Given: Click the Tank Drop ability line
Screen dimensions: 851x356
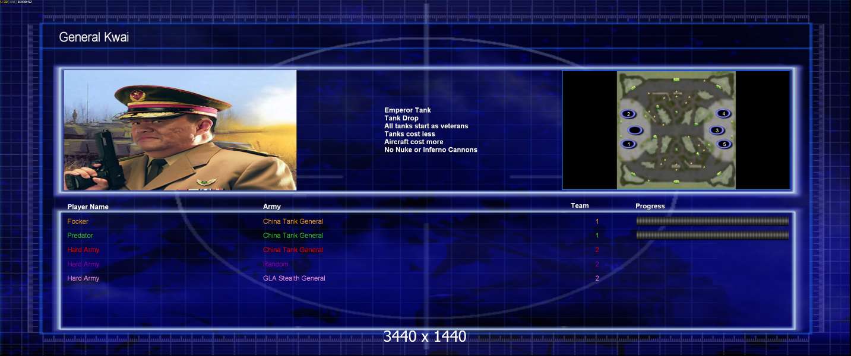Looking at the screenshot, I should pos(401,118).
